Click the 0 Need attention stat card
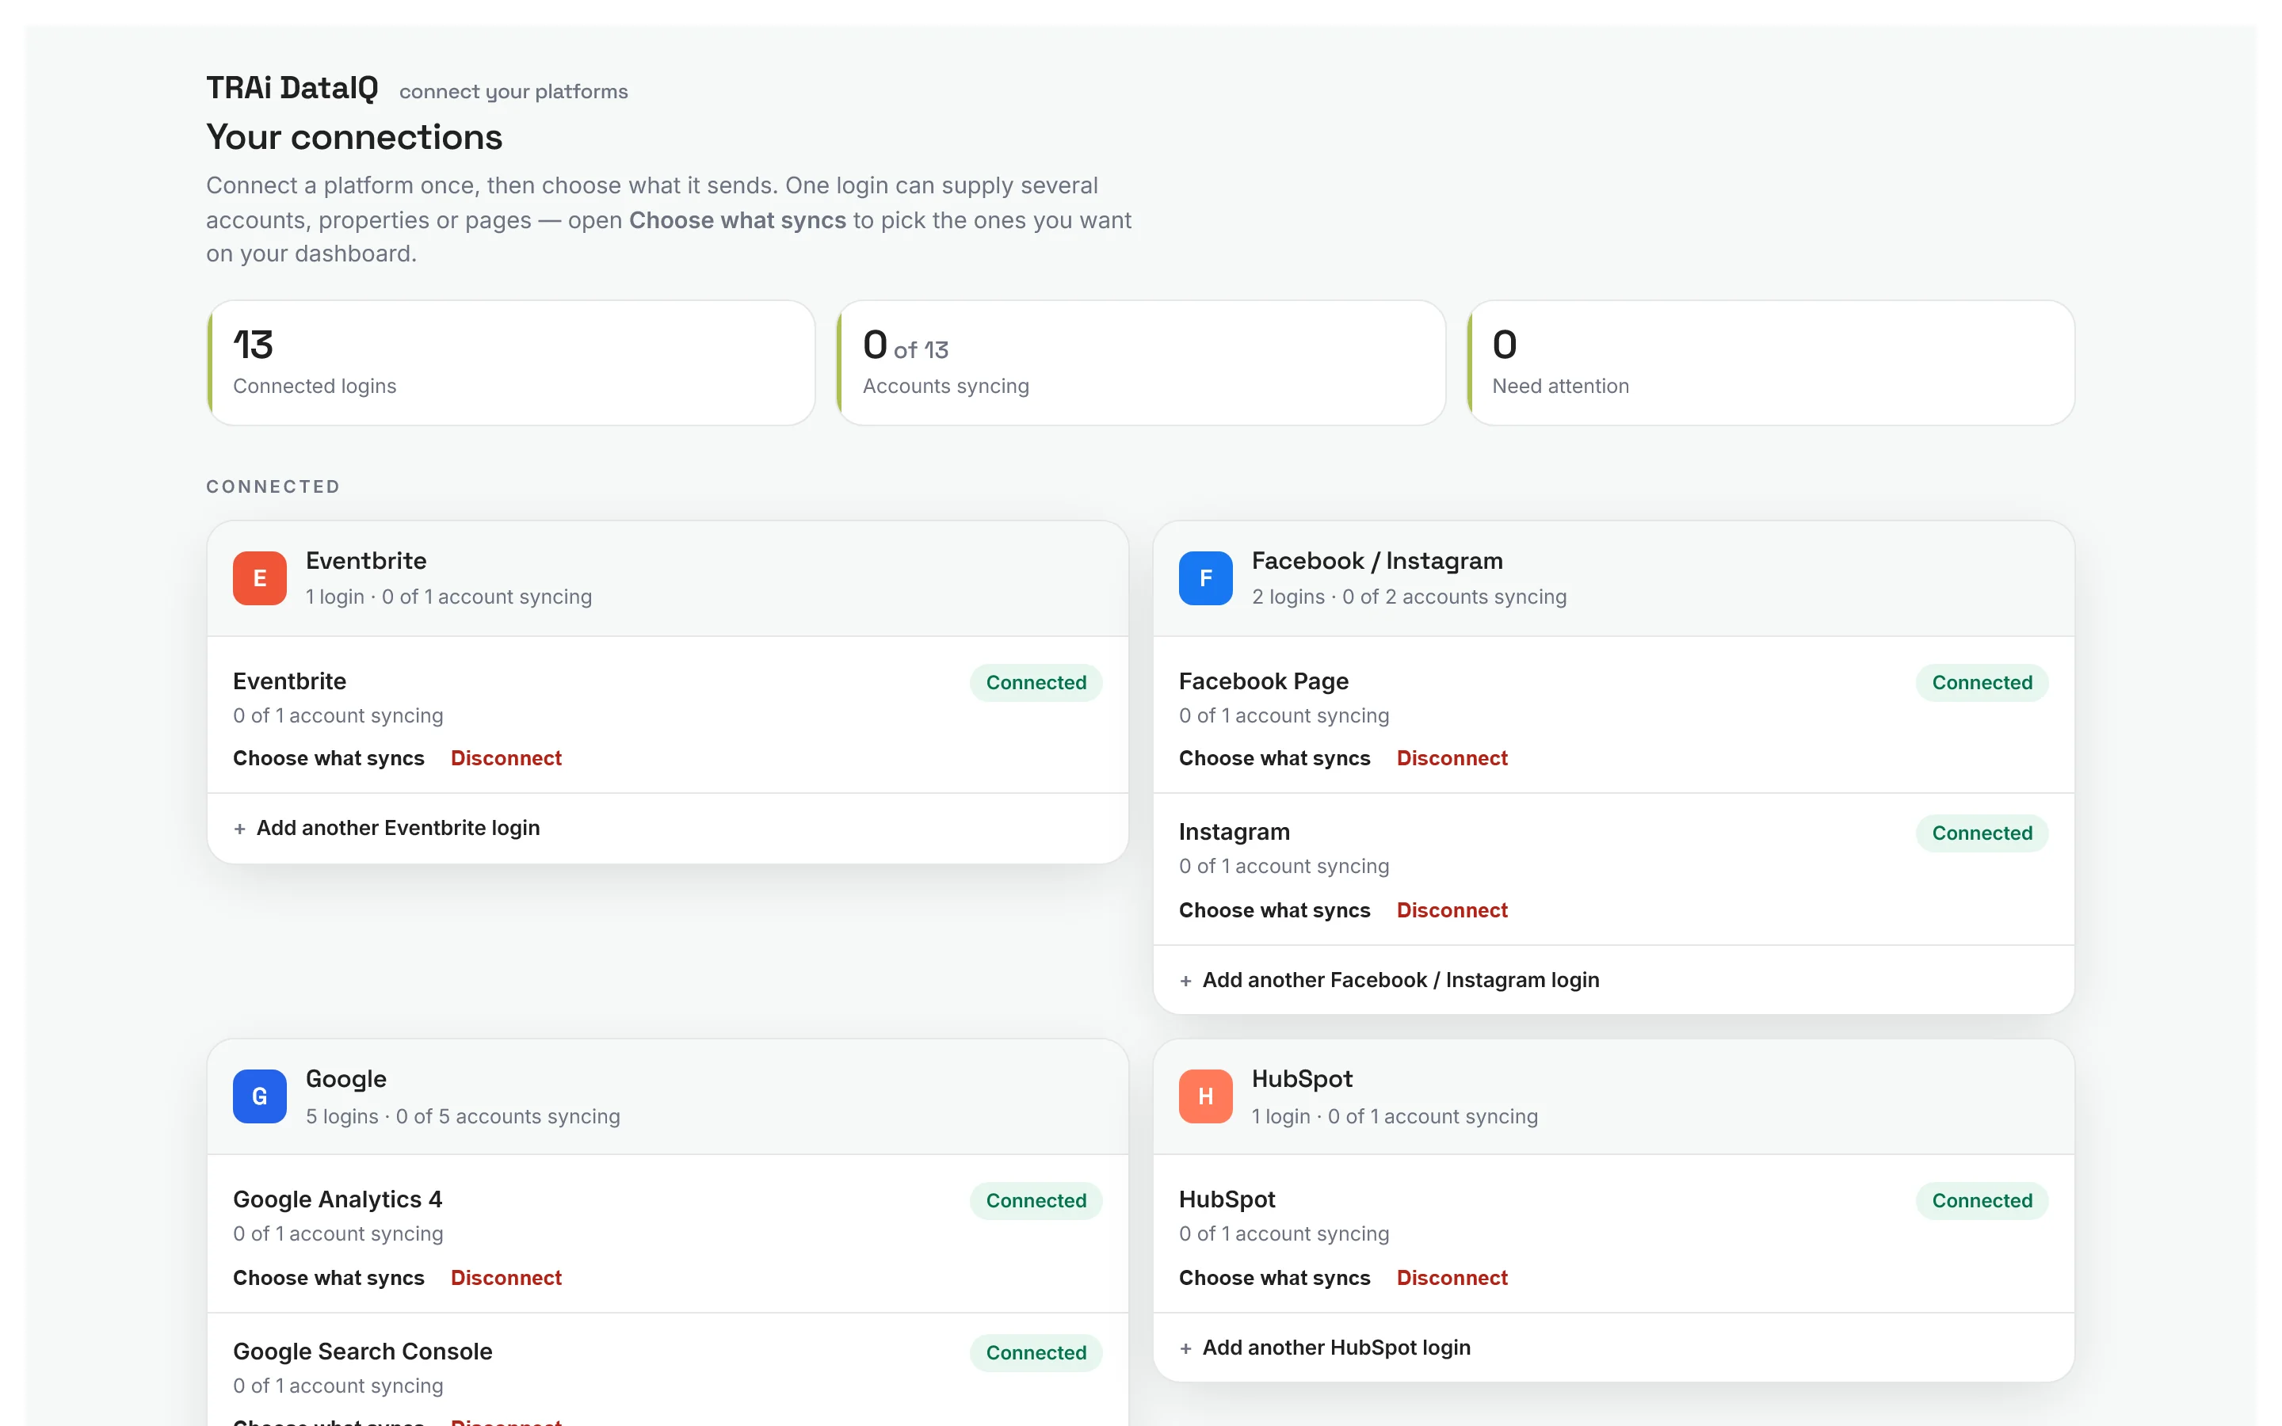The width and height of the screenshot is (2282, 1426). point(1770,363)
